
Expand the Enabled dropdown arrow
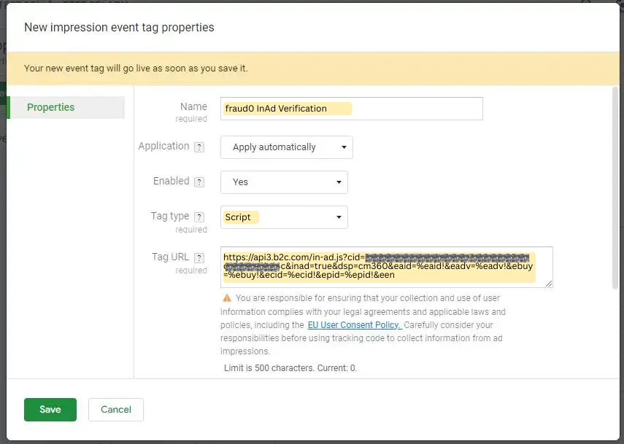tap(337, 182)
